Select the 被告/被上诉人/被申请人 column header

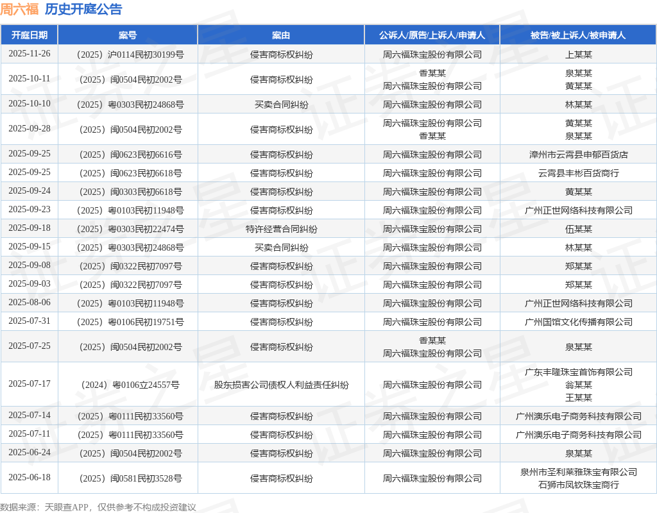click(x=578, y=35)
